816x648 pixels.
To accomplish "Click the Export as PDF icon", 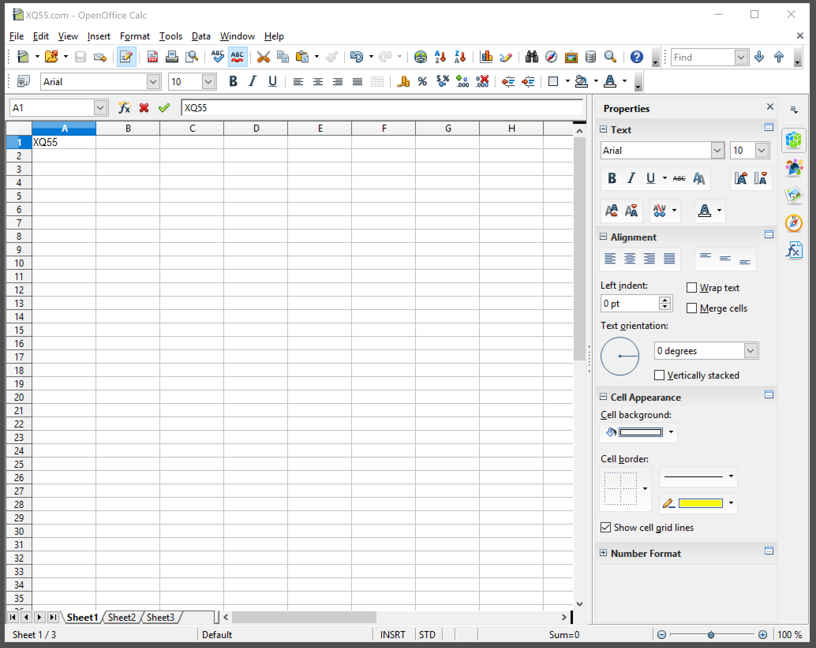I will pyautogui.click(x=152, y=57).
